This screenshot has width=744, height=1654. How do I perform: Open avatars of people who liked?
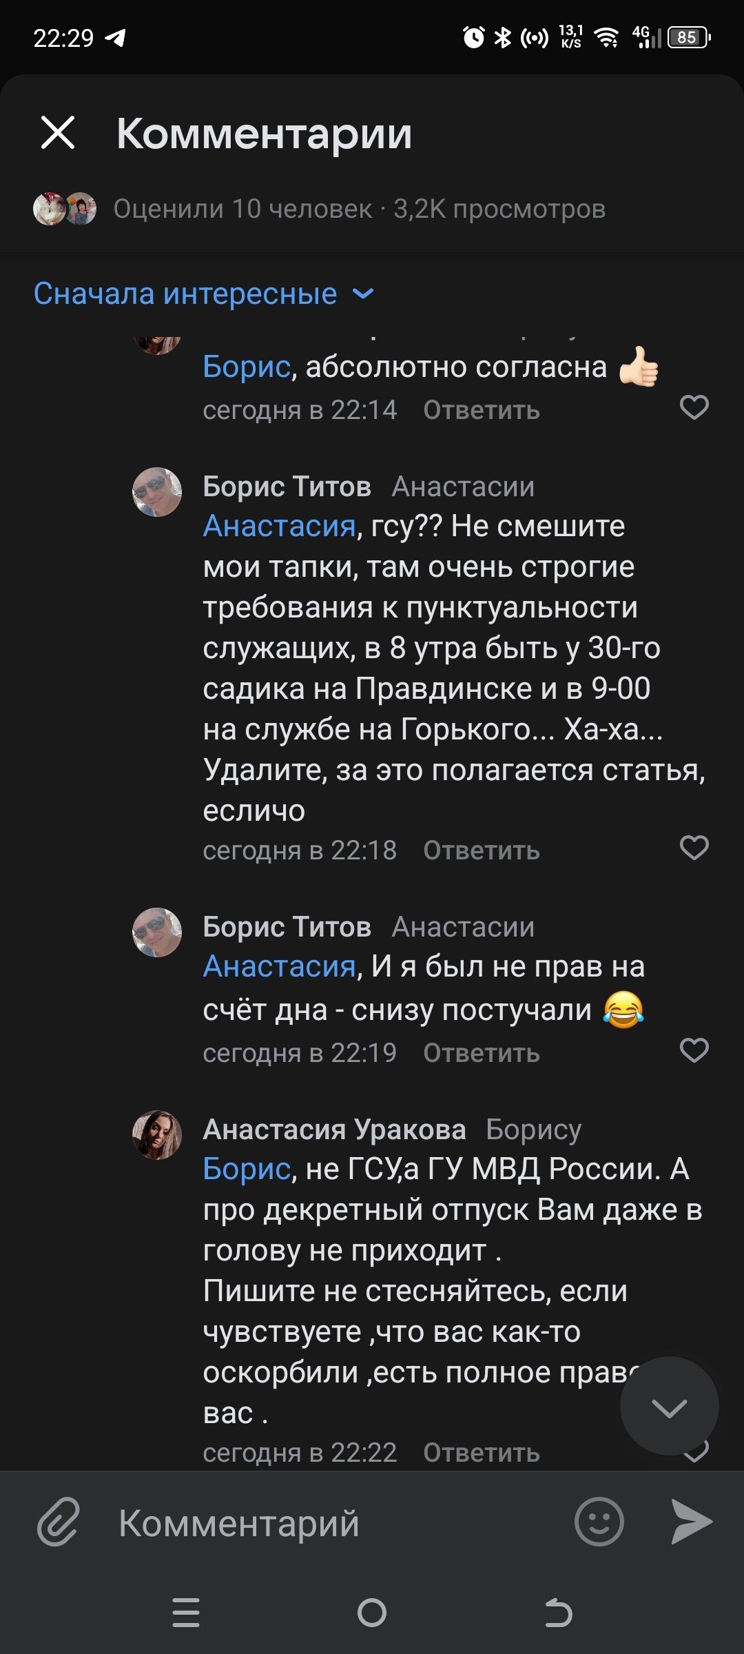point(65,209)
